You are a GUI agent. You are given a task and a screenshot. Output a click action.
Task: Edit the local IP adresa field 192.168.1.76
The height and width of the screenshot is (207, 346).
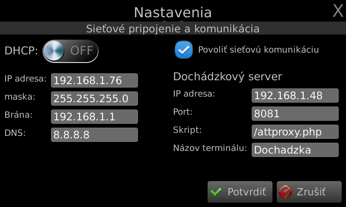94,80
